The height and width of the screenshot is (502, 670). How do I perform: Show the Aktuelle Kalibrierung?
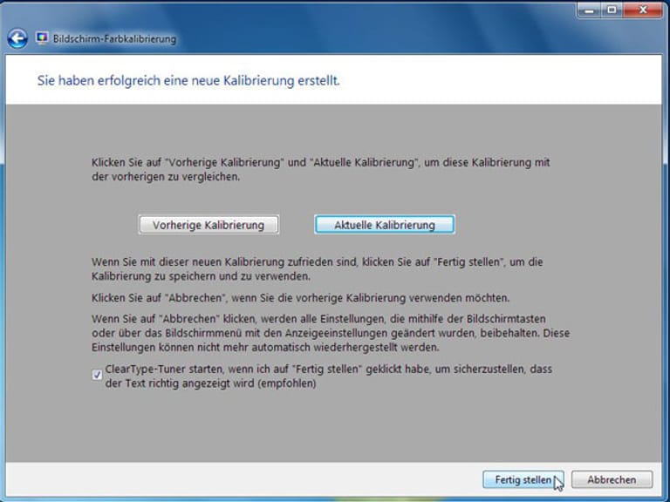(385, 225)
